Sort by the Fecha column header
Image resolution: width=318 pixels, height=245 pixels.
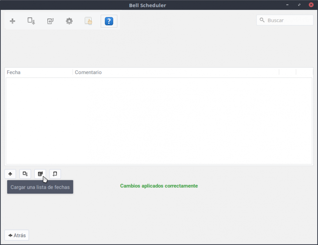pyautogui.click(x=38, y=72)
